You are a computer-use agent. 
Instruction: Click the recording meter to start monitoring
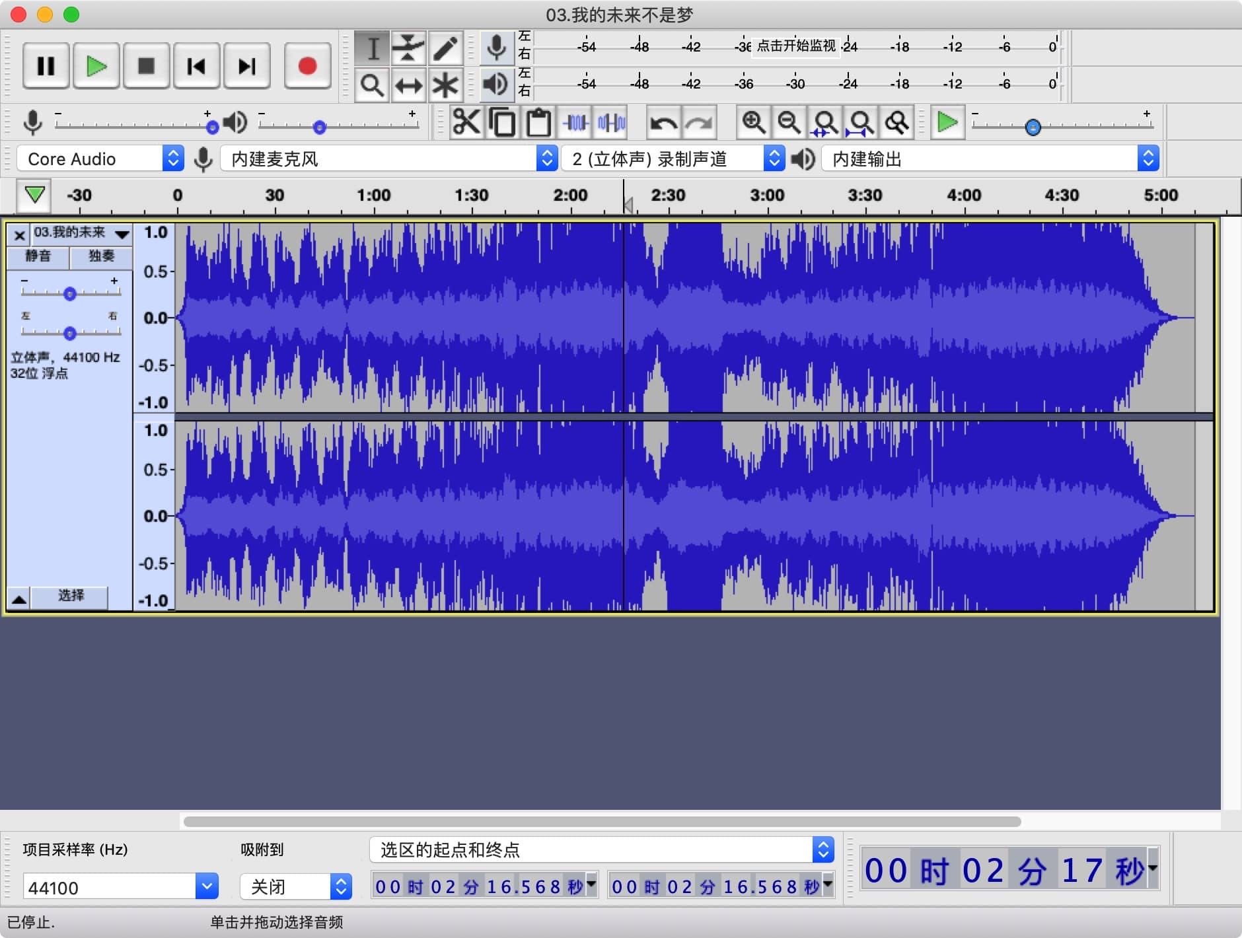coord(795,46)
